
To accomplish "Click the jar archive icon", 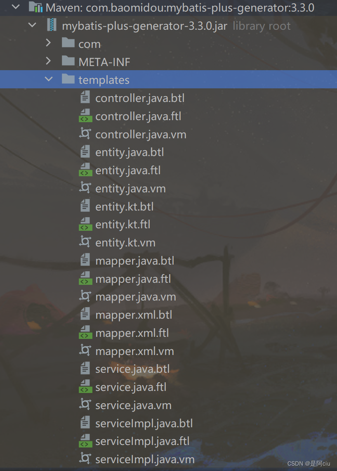I will coord(52,25).
